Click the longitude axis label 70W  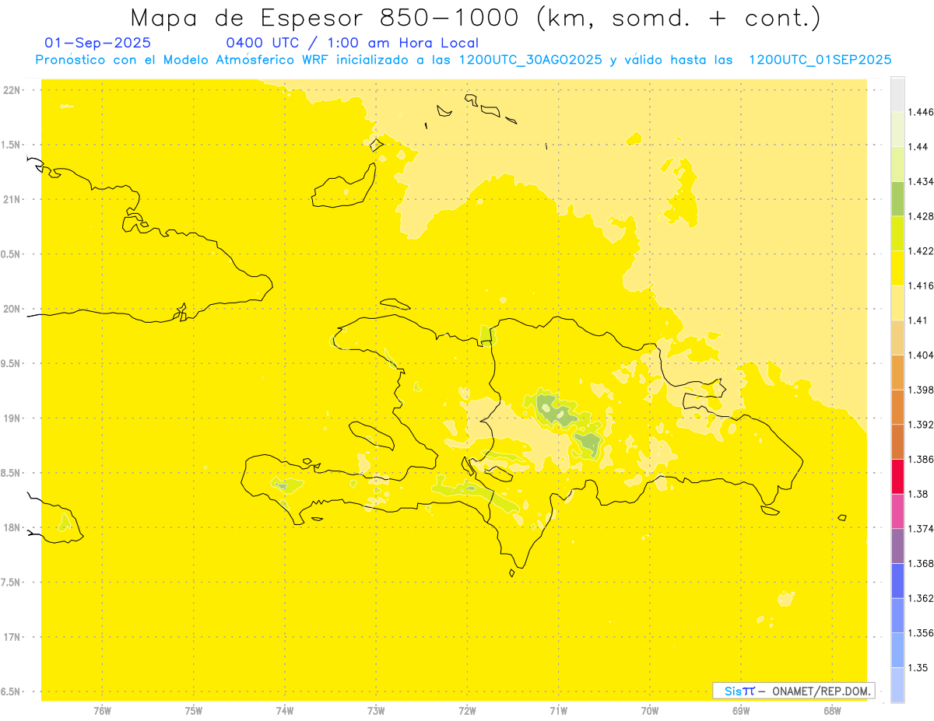650,712
